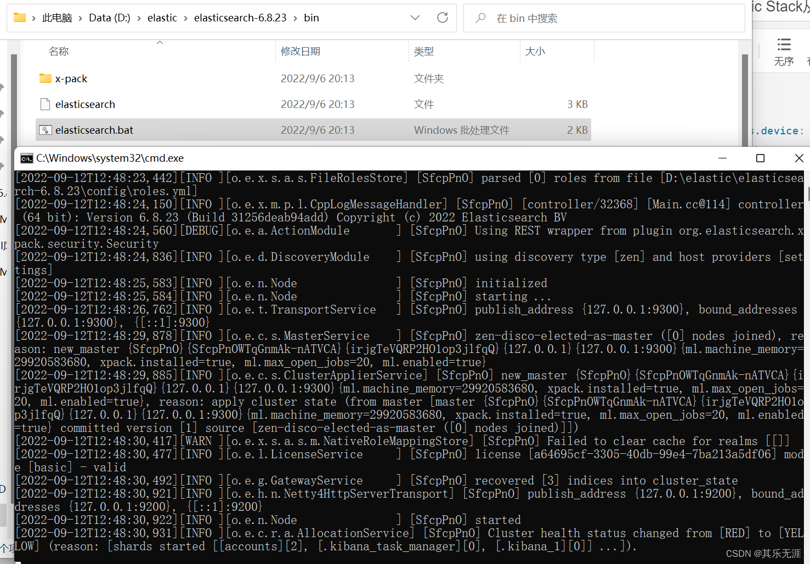Click the plain elasticsearch file icon
The image size is (810, 564).
pos(44,104)
